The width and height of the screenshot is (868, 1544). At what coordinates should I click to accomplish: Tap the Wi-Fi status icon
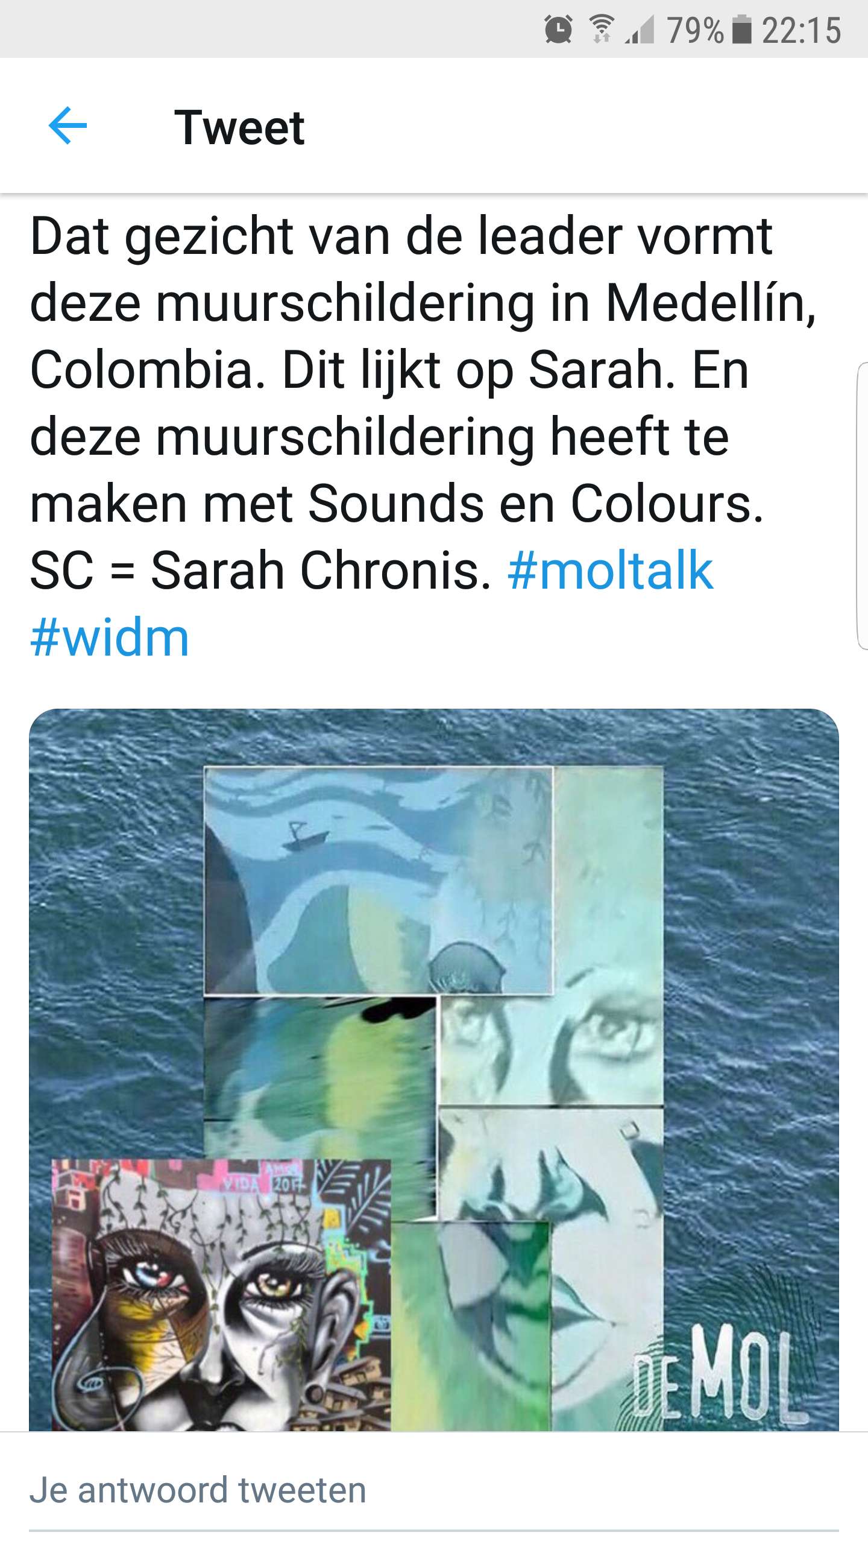(601, 30)
